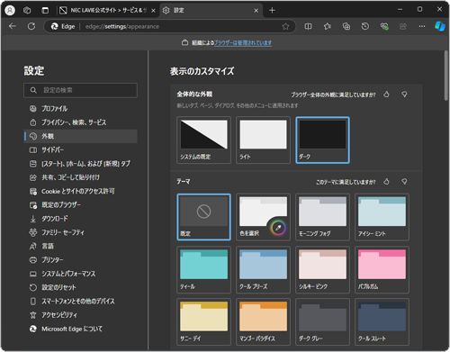Apply ティール theme
The width and height of the screenshot is (450, 352).
203,270
